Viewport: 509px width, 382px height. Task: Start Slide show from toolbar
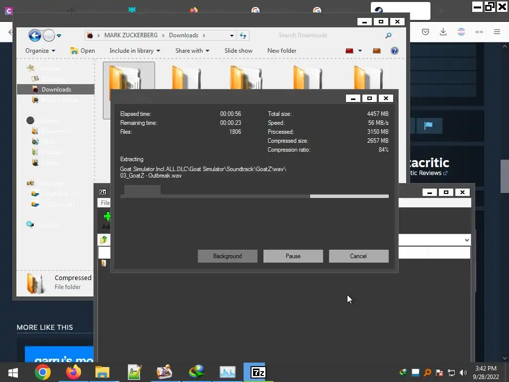(x=238, y=51)
